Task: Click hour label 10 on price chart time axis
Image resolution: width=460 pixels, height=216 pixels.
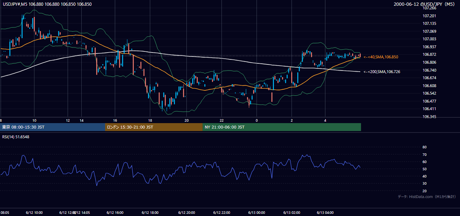Action: click(x=34, y=120)
